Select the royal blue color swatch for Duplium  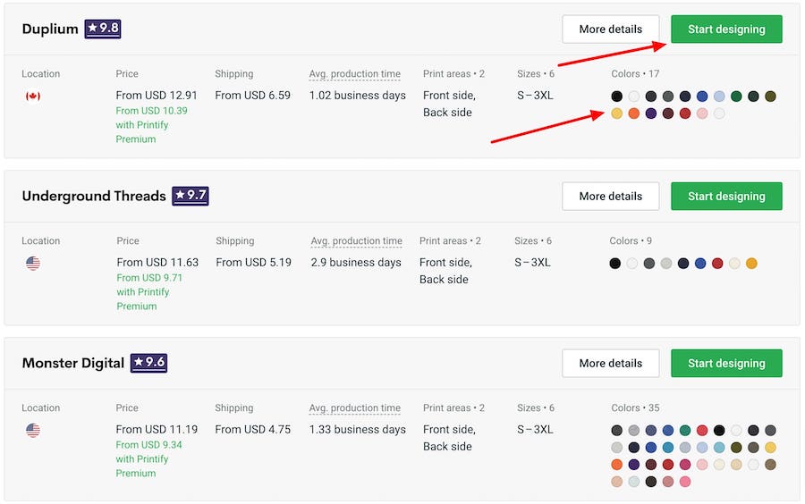click(702, 97)
